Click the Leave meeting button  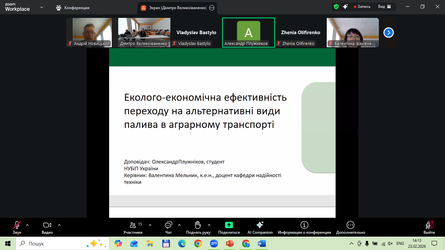[429, 227]
